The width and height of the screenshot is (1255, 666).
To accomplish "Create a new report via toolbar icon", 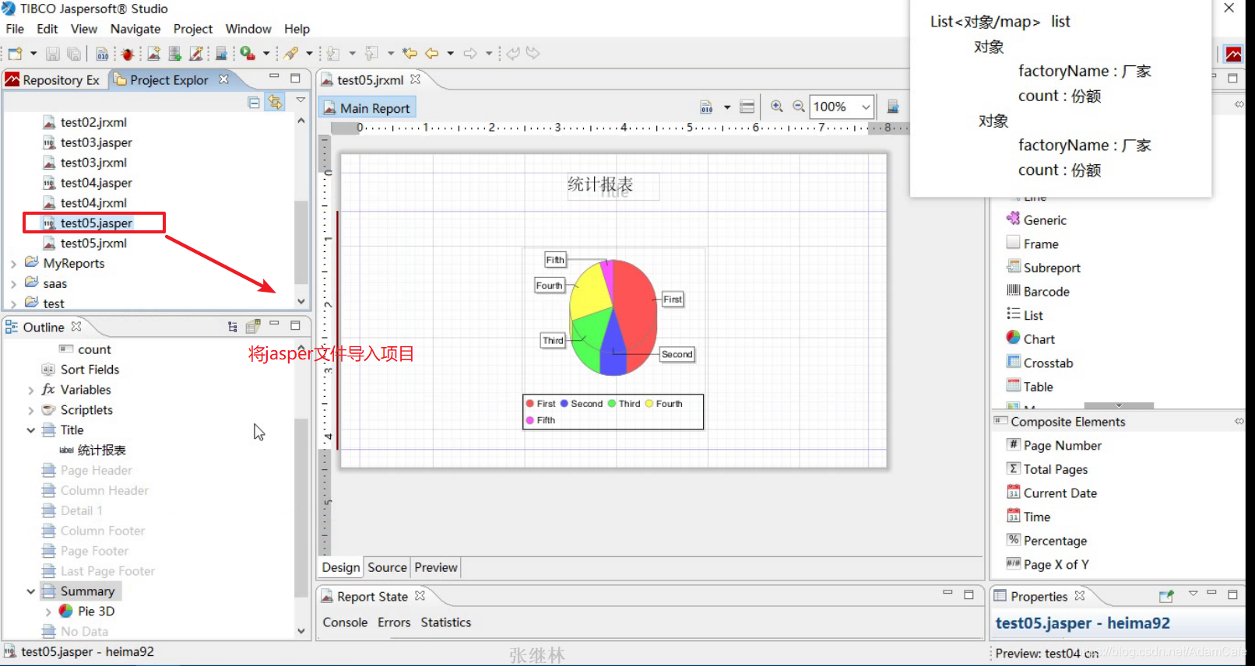I will tap(154, 54).
